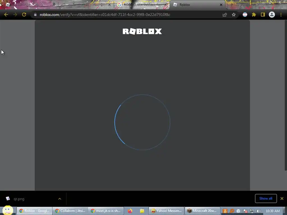The image size is (287, 215).
Task: Open the downloaded qr.png file
Action: pyautogui.click(x=19, y=199)
